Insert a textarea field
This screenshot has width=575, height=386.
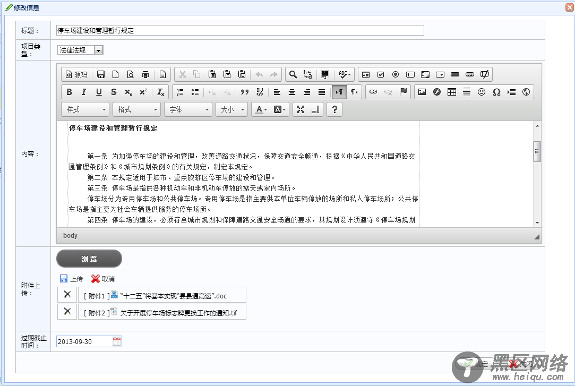[425, 74]
